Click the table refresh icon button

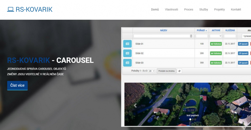pyautogui.click(x=179, y=71)
